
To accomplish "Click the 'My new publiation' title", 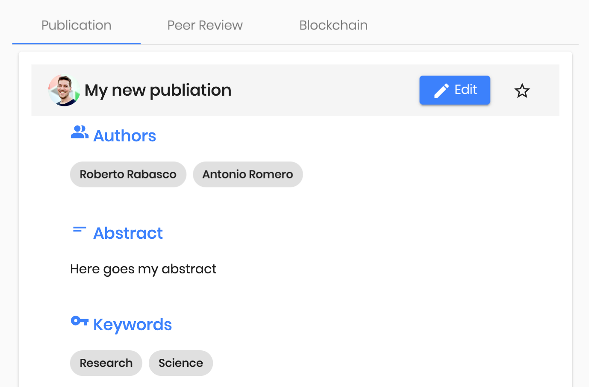I will [x=158, y=90].
